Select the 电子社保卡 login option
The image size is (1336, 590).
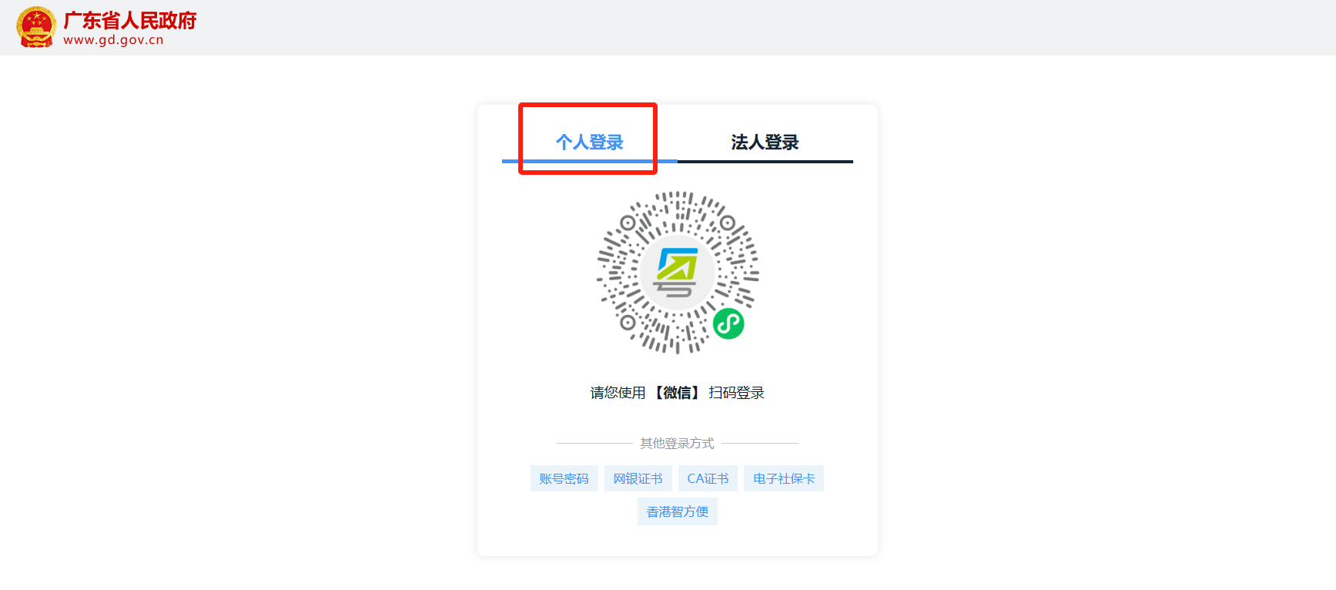pyautogui.click(x=784, y=478)
